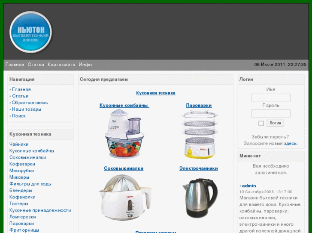Image resolution: width=312 pixels, height=233 pixels.
Task: Open Инфо in the top menu bar
Action: click(x=85, y=65)
